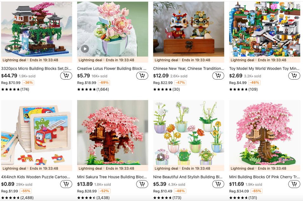Viewport: 303px width, 201px height.
Task: Add the 4X4inch Kids Wooden Puzzle to cart
Action: coord(66,184)
